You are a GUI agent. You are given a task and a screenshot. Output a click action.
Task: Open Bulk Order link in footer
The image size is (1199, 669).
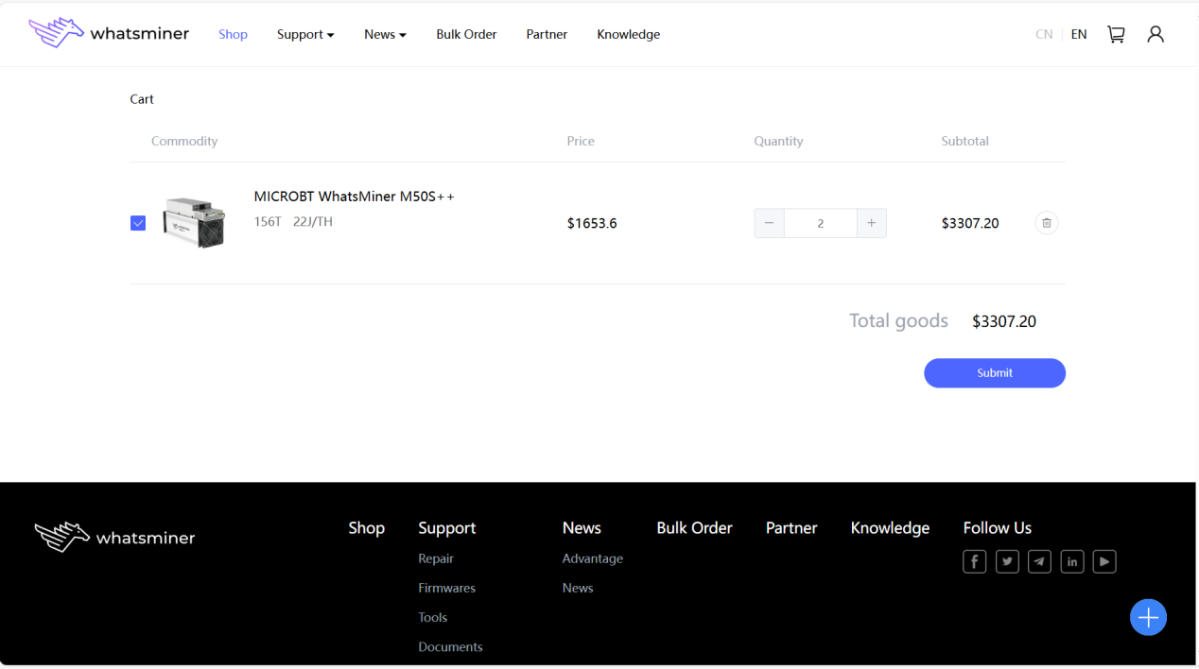coord(695,528)
